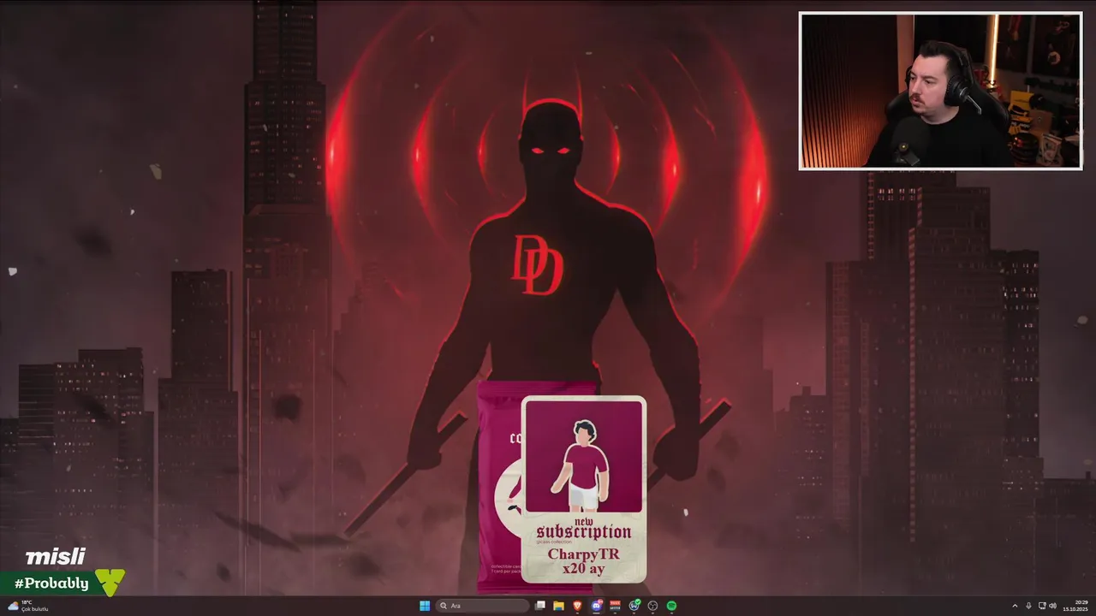
Task: Open Discord from the taskbar
Action: [x=596, y=606]
